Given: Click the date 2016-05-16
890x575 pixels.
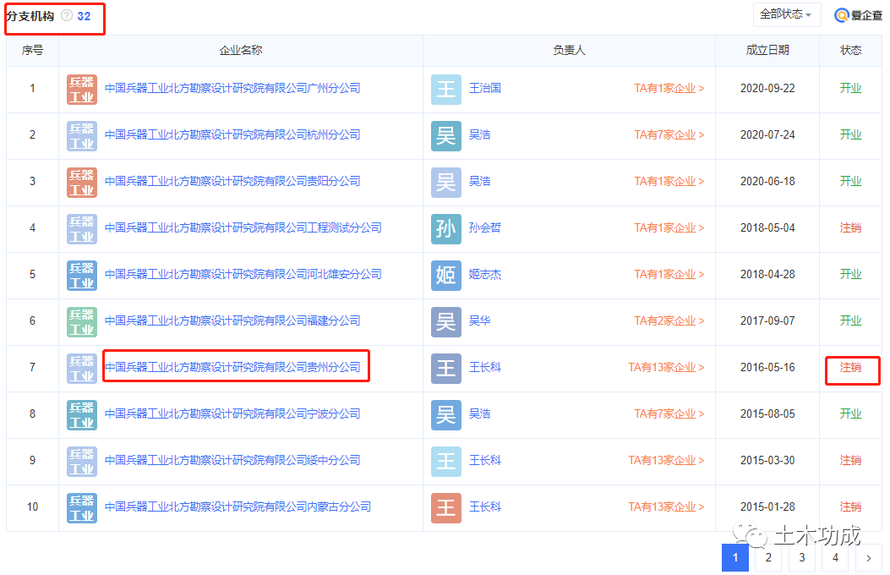Looking at the screenshot, I should [x=767, y=367].
